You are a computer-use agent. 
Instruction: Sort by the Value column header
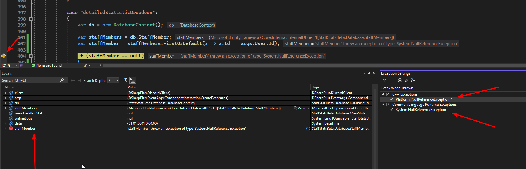[218, 87]
